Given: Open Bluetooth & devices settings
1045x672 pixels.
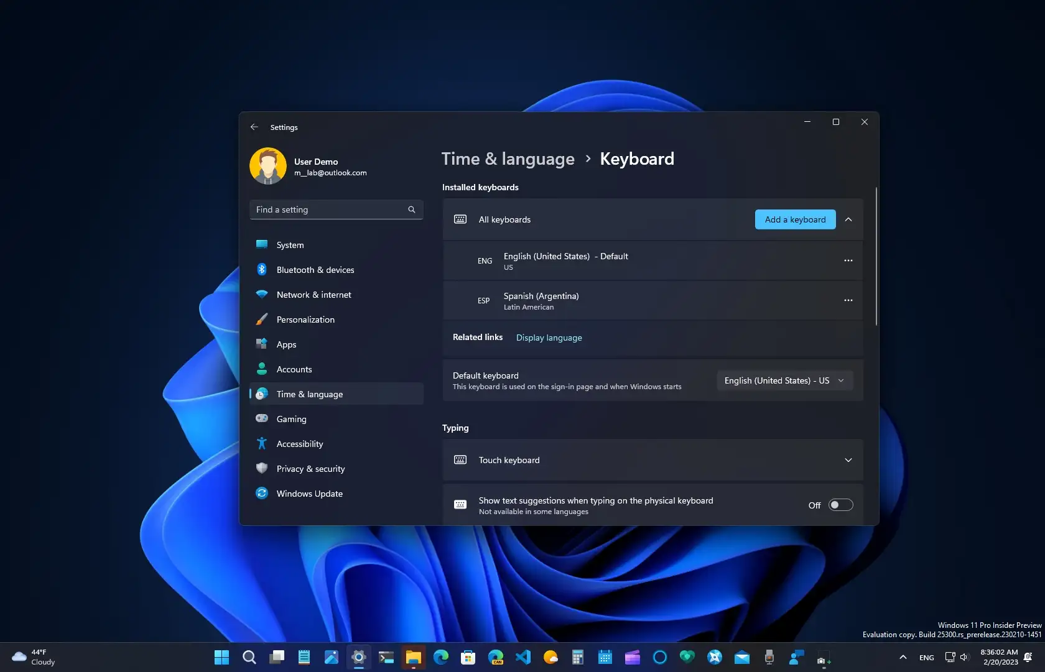Looking at the screenshot, I should click(336, 270).
